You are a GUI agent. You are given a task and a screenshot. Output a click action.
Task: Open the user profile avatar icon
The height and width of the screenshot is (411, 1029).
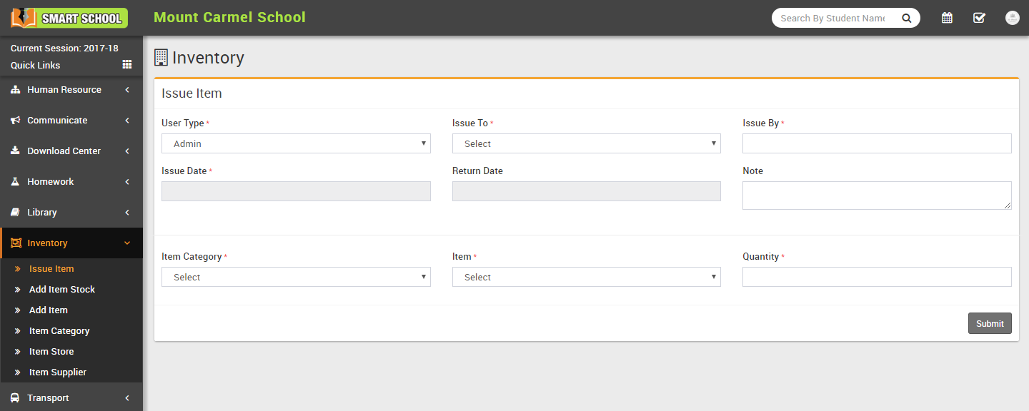pos(1012,18)
